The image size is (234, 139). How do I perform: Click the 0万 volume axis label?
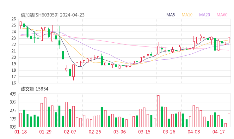13,127
